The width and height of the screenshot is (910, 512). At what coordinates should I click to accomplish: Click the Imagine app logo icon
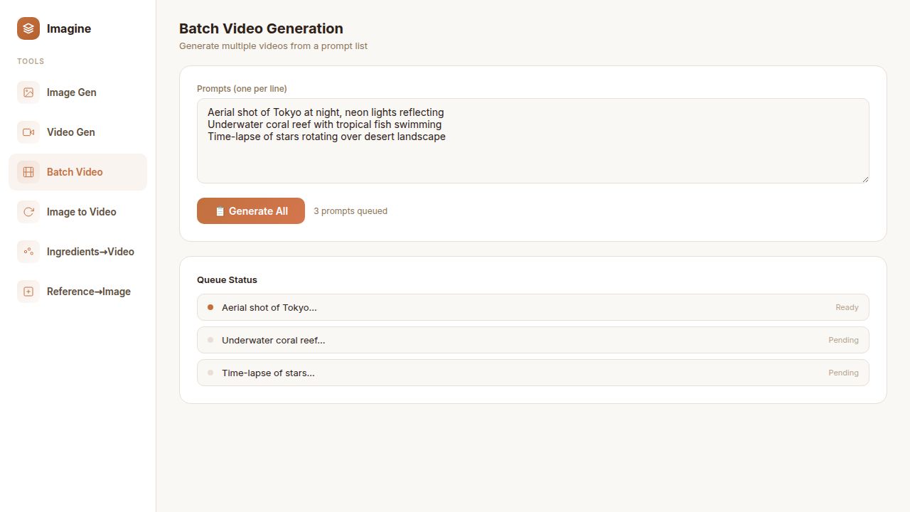(x=28, y=28)
